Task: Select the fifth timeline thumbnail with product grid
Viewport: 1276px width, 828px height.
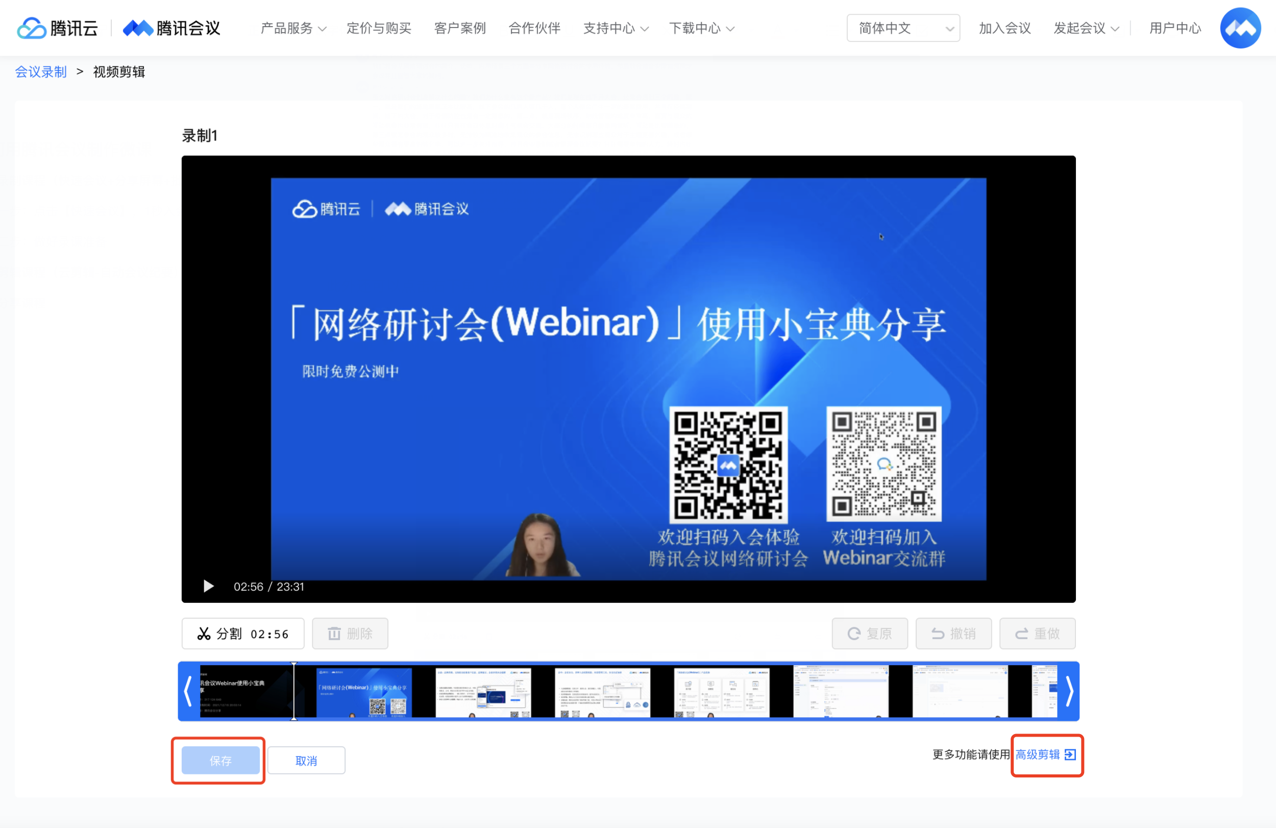Action: 721,691
